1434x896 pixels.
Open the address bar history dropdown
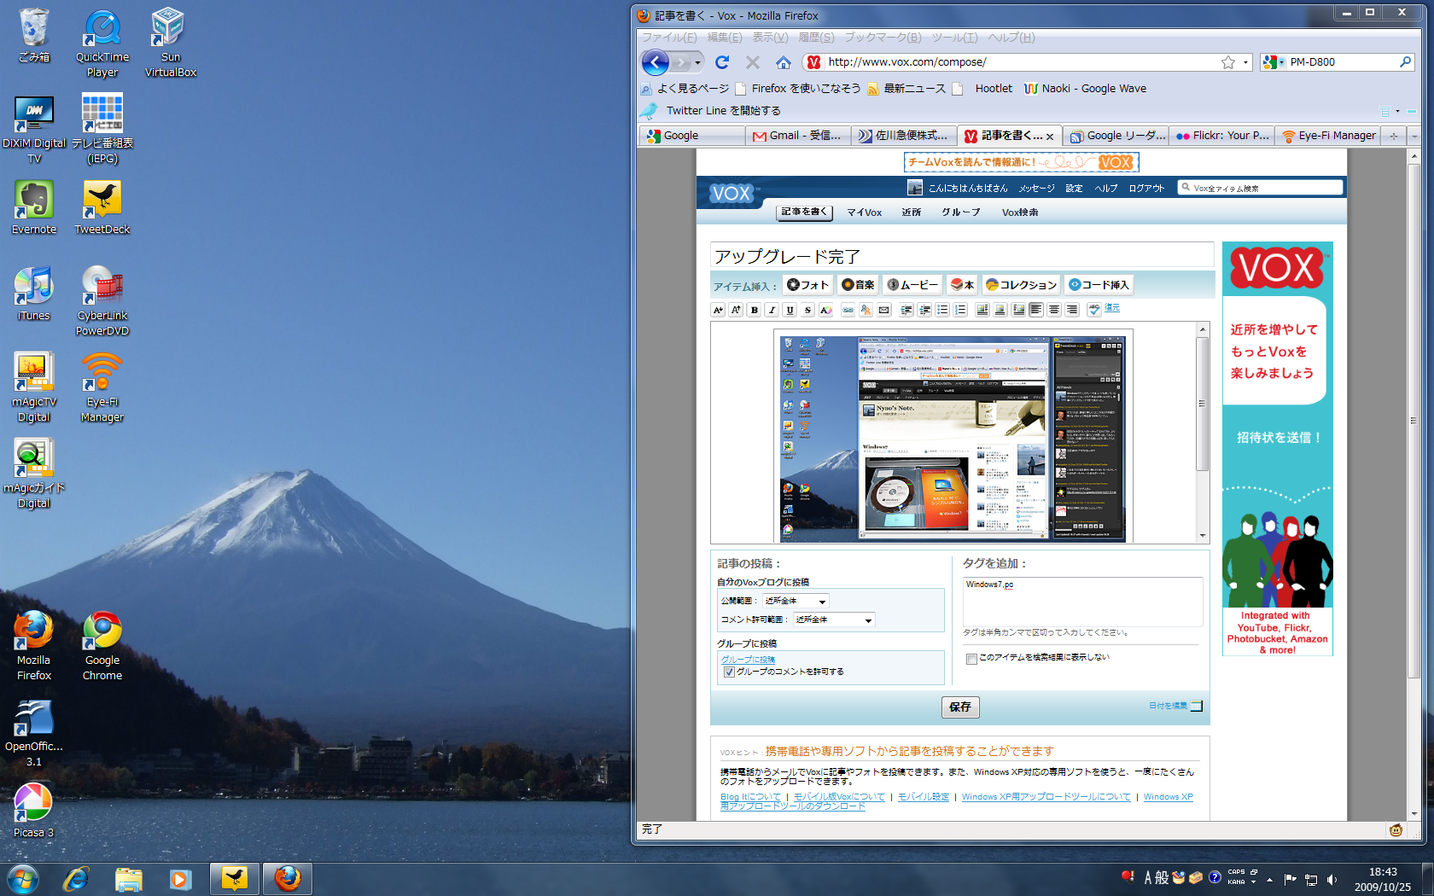pos(1245,62)
